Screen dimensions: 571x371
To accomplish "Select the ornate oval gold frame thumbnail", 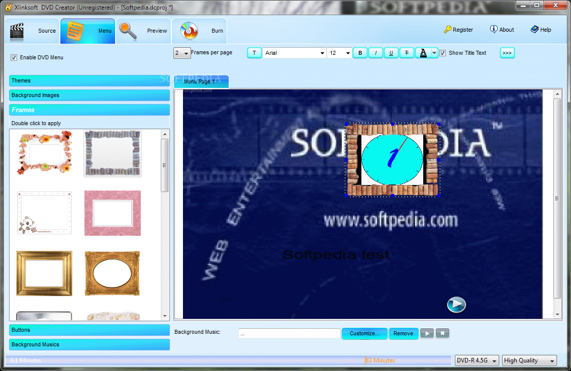I will point(113,273).
